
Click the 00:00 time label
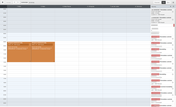tap(5, 9)
